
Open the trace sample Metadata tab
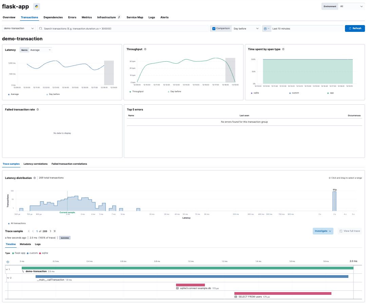(25, 244)
